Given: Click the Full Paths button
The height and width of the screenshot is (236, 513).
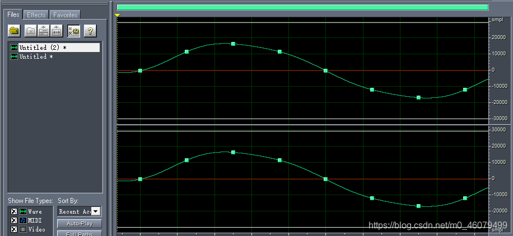Looking at the screenshot, I should click(x=80, y=233).
